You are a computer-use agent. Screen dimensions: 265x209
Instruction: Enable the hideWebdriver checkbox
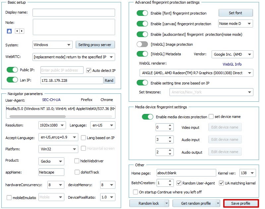click(77, 161)
